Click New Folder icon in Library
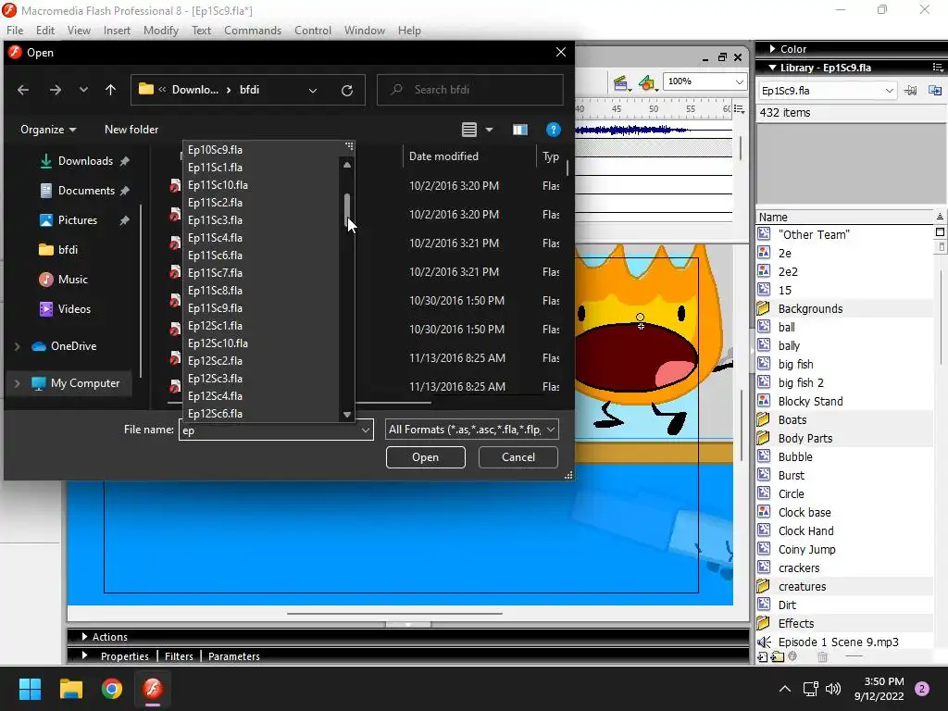Viewport: 948px width, 711px height. (778, 657)
